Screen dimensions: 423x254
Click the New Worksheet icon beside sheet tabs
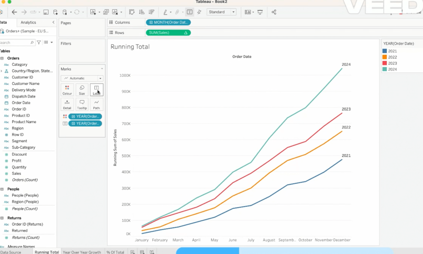[132, 252]
